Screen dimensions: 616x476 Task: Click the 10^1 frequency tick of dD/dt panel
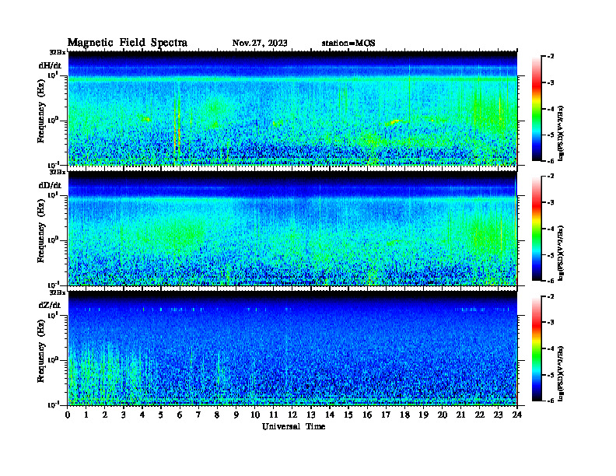[x=53, y=195]
